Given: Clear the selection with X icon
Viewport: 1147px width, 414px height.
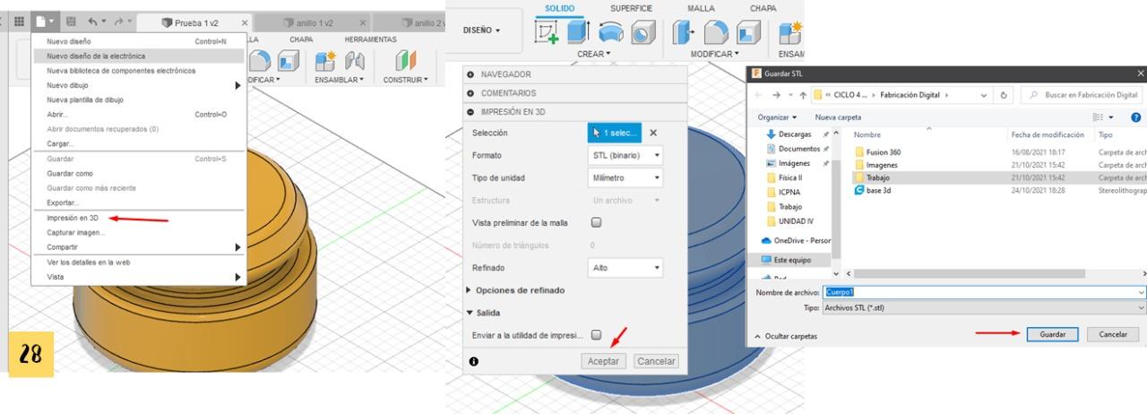Looking at the screenshot, I should click(653, 133).
